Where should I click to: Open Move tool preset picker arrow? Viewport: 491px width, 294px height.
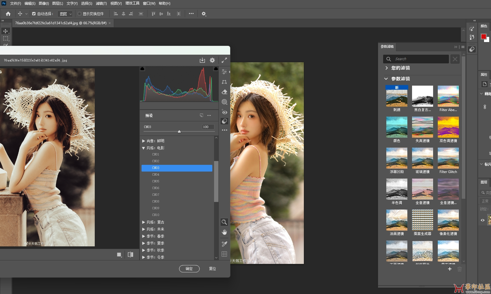[x=26, y=14]
